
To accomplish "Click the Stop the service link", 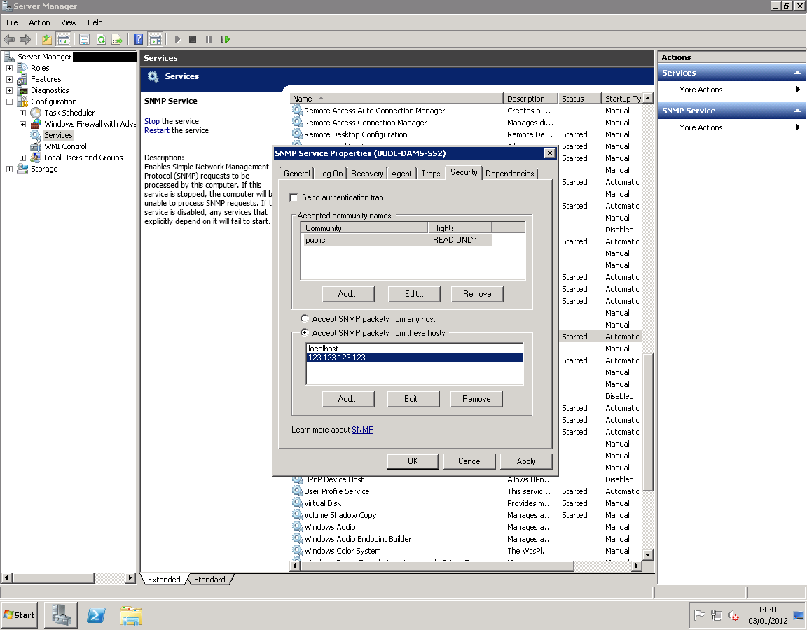I will pyautogui.click(x=152, y=121).
